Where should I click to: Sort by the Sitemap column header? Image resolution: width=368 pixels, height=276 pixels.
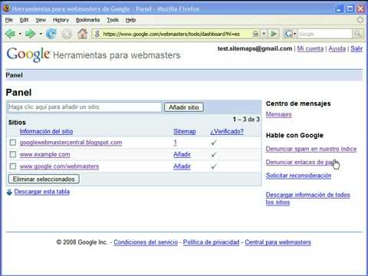tap(185, 131)
